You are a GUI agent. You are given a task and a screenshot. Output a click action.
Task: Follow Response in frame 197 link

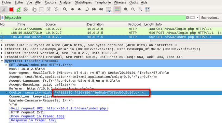coord(33,120)
